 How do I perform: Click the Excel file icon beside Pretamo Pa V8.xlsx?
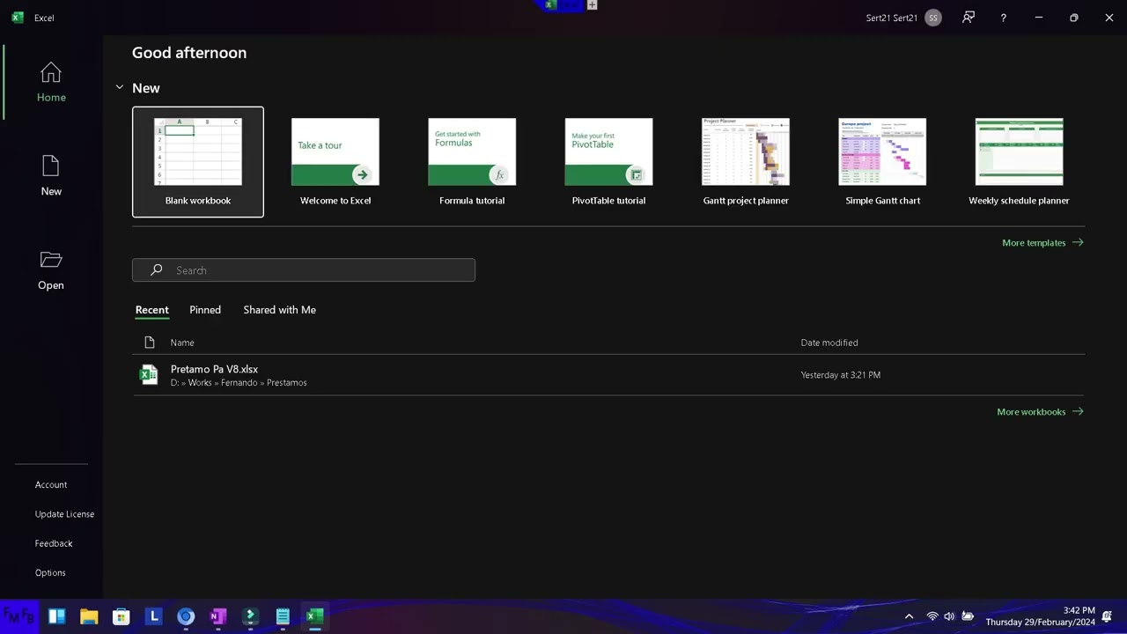[149, 375]
